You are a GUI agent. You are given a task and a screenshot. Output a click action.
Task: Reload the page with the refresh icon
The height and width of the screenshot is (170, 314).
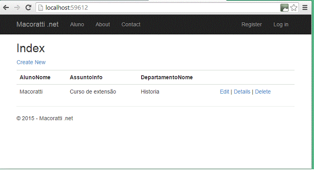click(x=28, y=8)
